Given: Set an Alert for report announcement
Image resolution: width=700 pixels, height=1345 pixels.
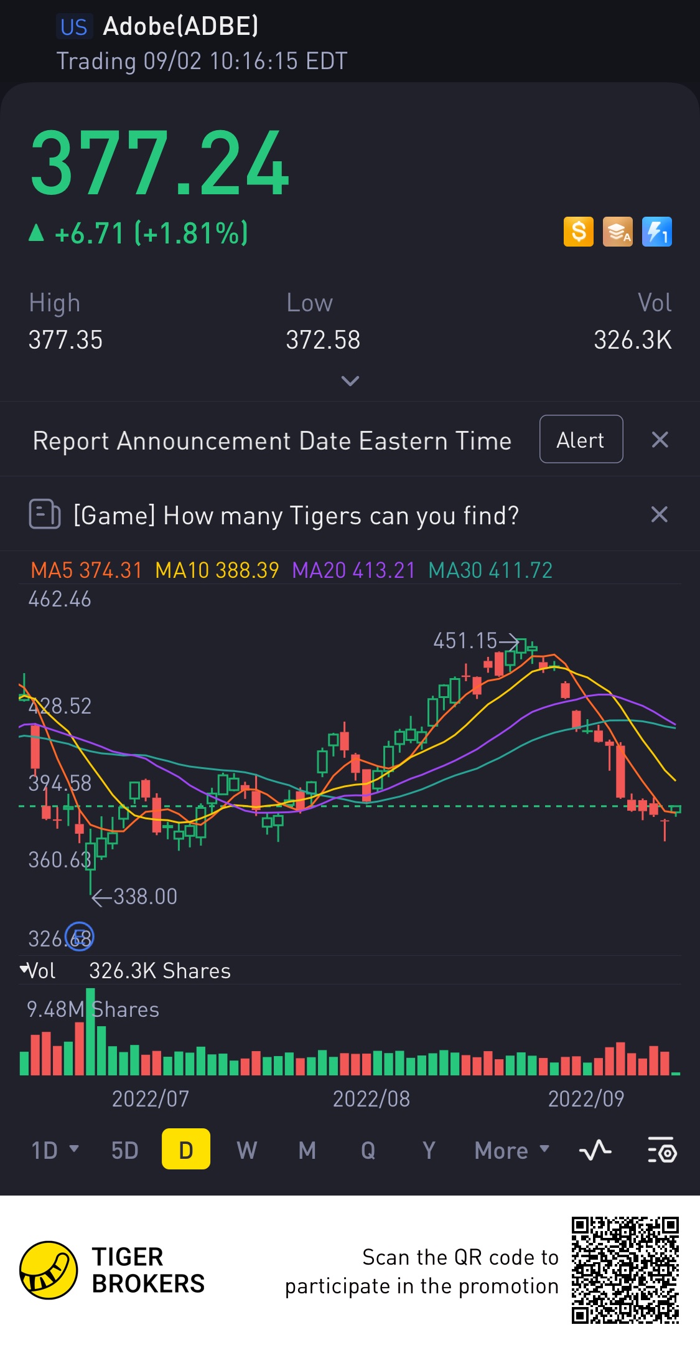Looking at the screenshot, I should click(581, 439).
